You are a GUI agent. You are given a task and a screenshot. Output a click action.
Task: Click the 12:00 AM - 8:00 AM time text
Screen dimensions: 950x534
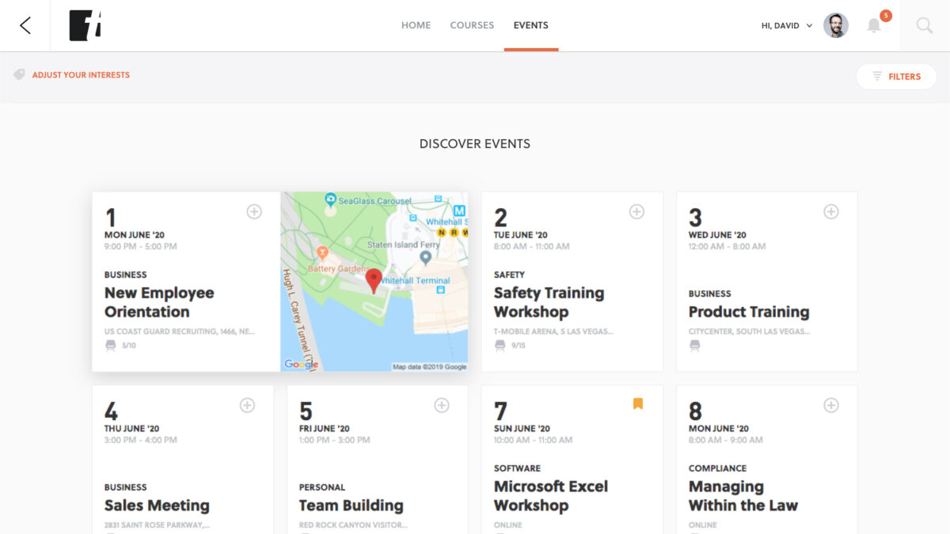728,247
